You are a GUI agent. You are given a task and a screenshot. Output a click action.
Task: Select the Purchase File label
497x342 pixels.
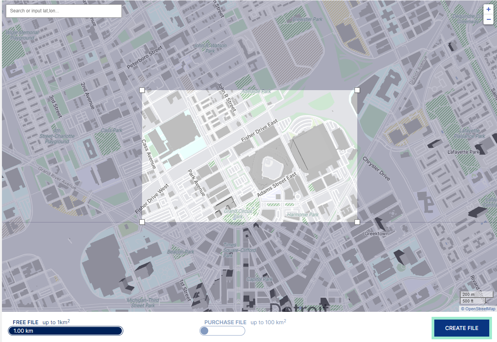225,322
